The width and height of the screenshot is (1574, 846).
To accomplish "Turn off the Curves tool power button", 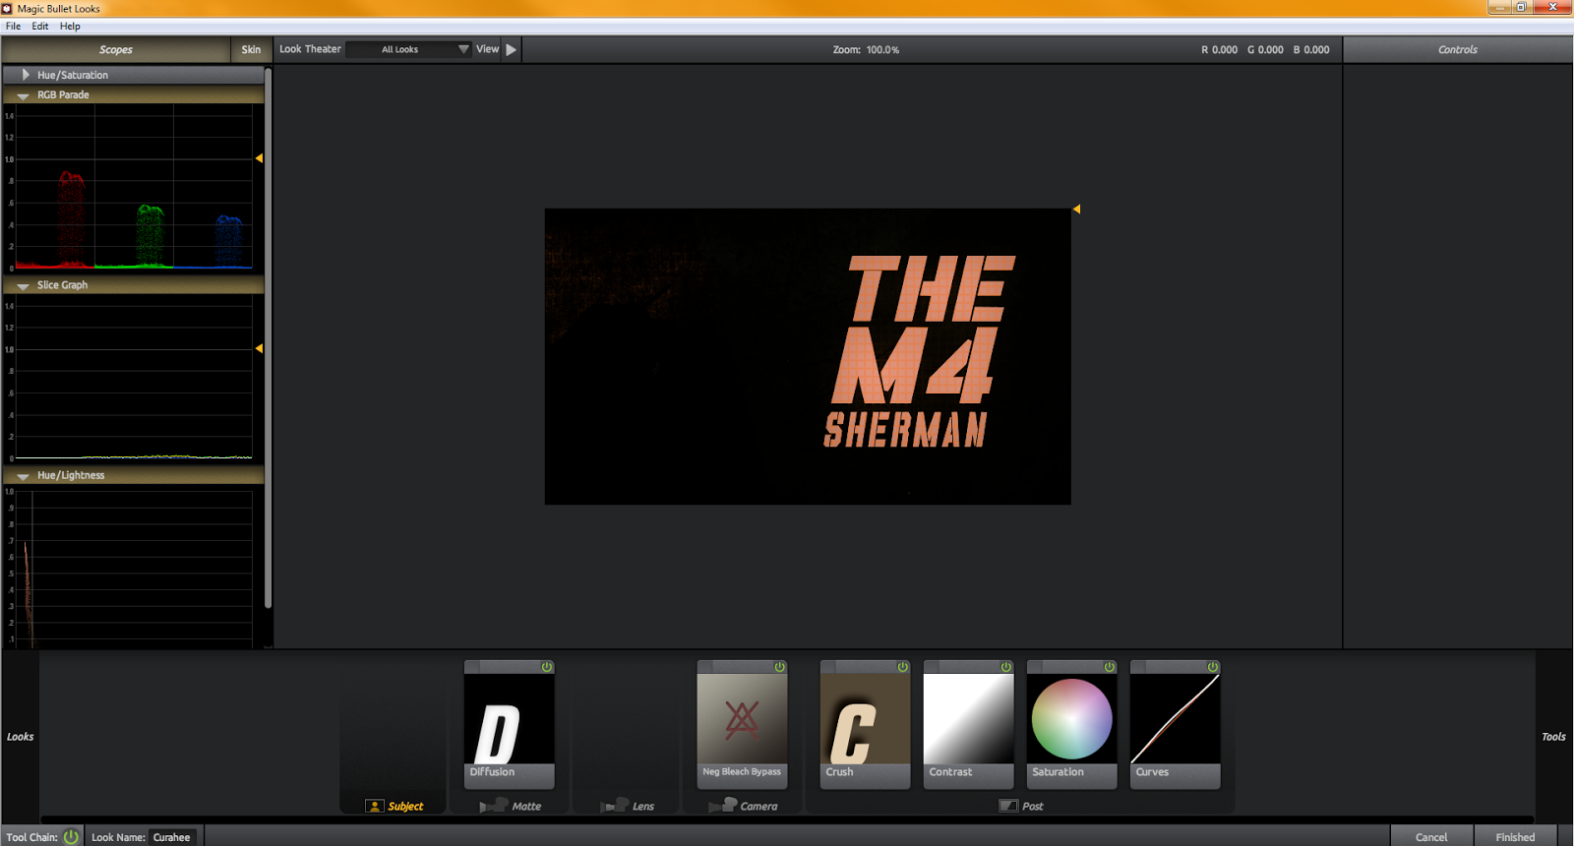I will 1213,667.
